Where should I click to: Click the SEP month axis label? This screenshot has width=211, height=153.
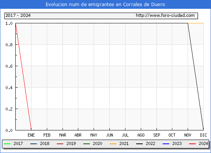point(157,135)
